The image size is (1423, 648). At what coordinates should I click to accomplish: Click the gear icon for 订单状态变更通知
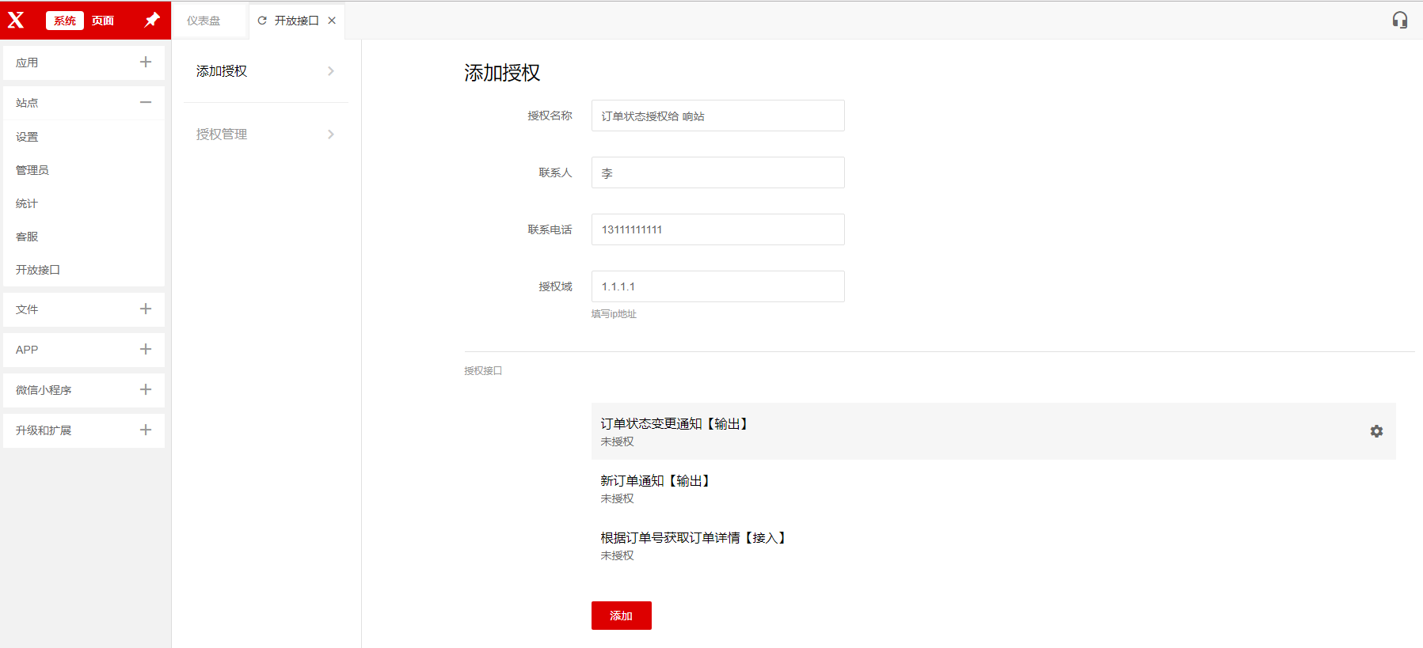[x=1376, y=431]
